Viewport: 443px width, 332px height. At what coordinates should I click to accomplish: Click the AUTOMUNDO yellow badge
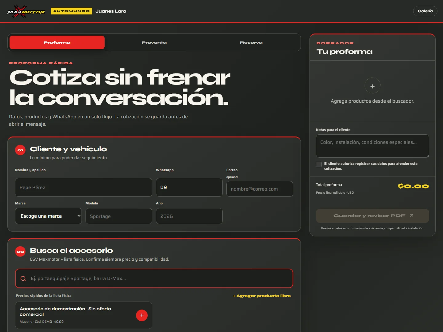click(x=71, y=11)
